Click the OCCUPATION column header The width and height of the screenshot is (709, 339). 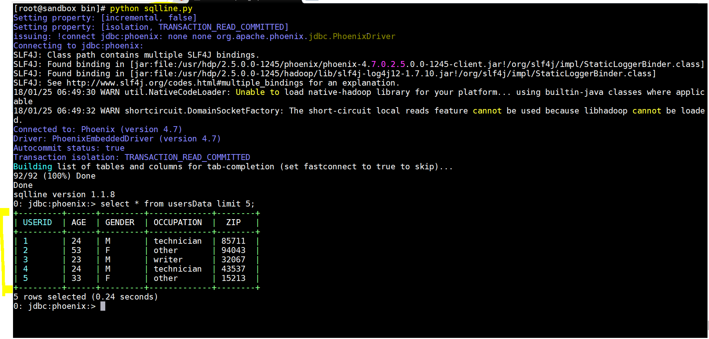178,223
